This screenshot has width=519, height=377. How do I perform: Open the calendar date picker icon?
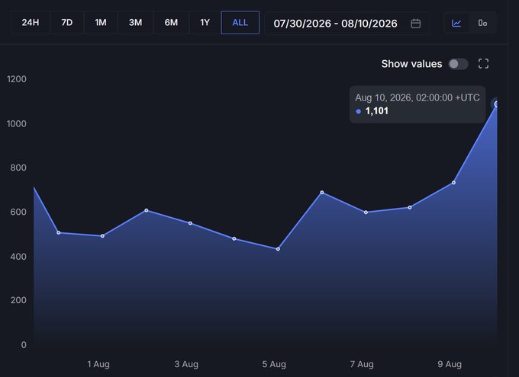pos(415,23)
